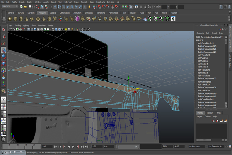Image resolution: width=232 pixels, height=155 pixels.
Task: Activate the Move tool in toolbox
Action: pyautogui.click(x=3, y=50)
